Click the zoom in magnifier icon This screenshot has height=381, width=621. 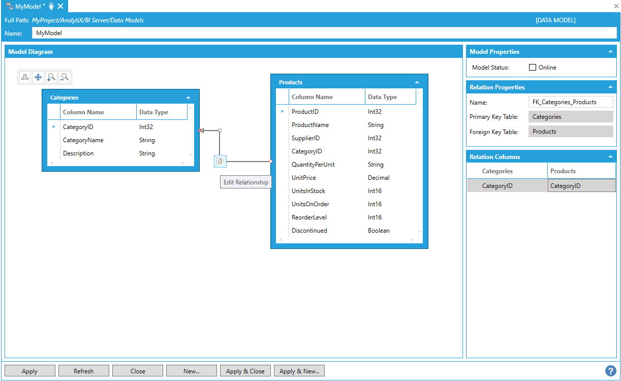coord(51,77)
